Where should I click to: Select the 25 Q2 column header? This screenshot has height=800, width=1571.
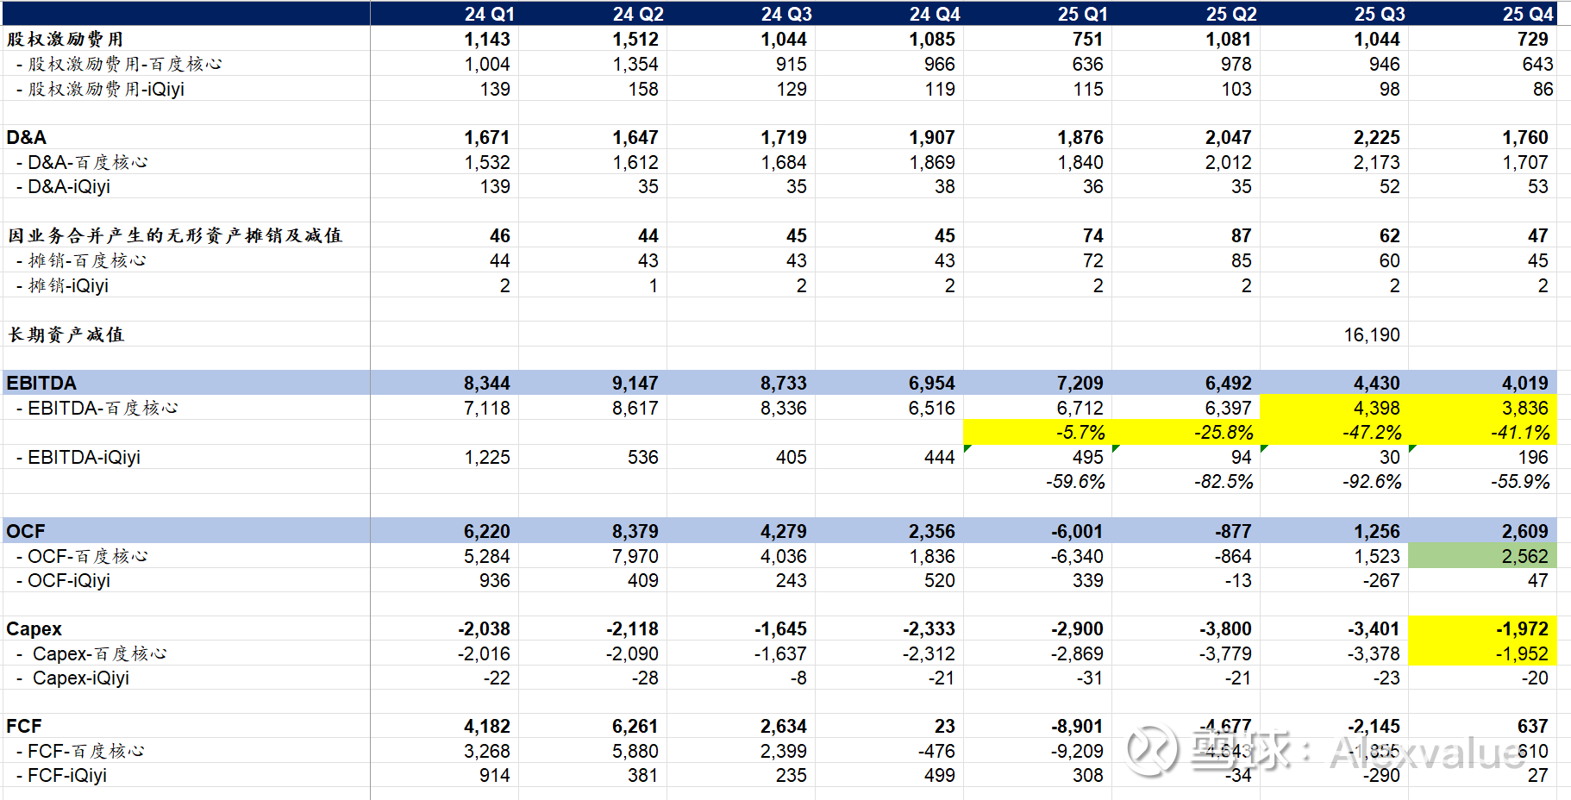tap(1230, 14)
